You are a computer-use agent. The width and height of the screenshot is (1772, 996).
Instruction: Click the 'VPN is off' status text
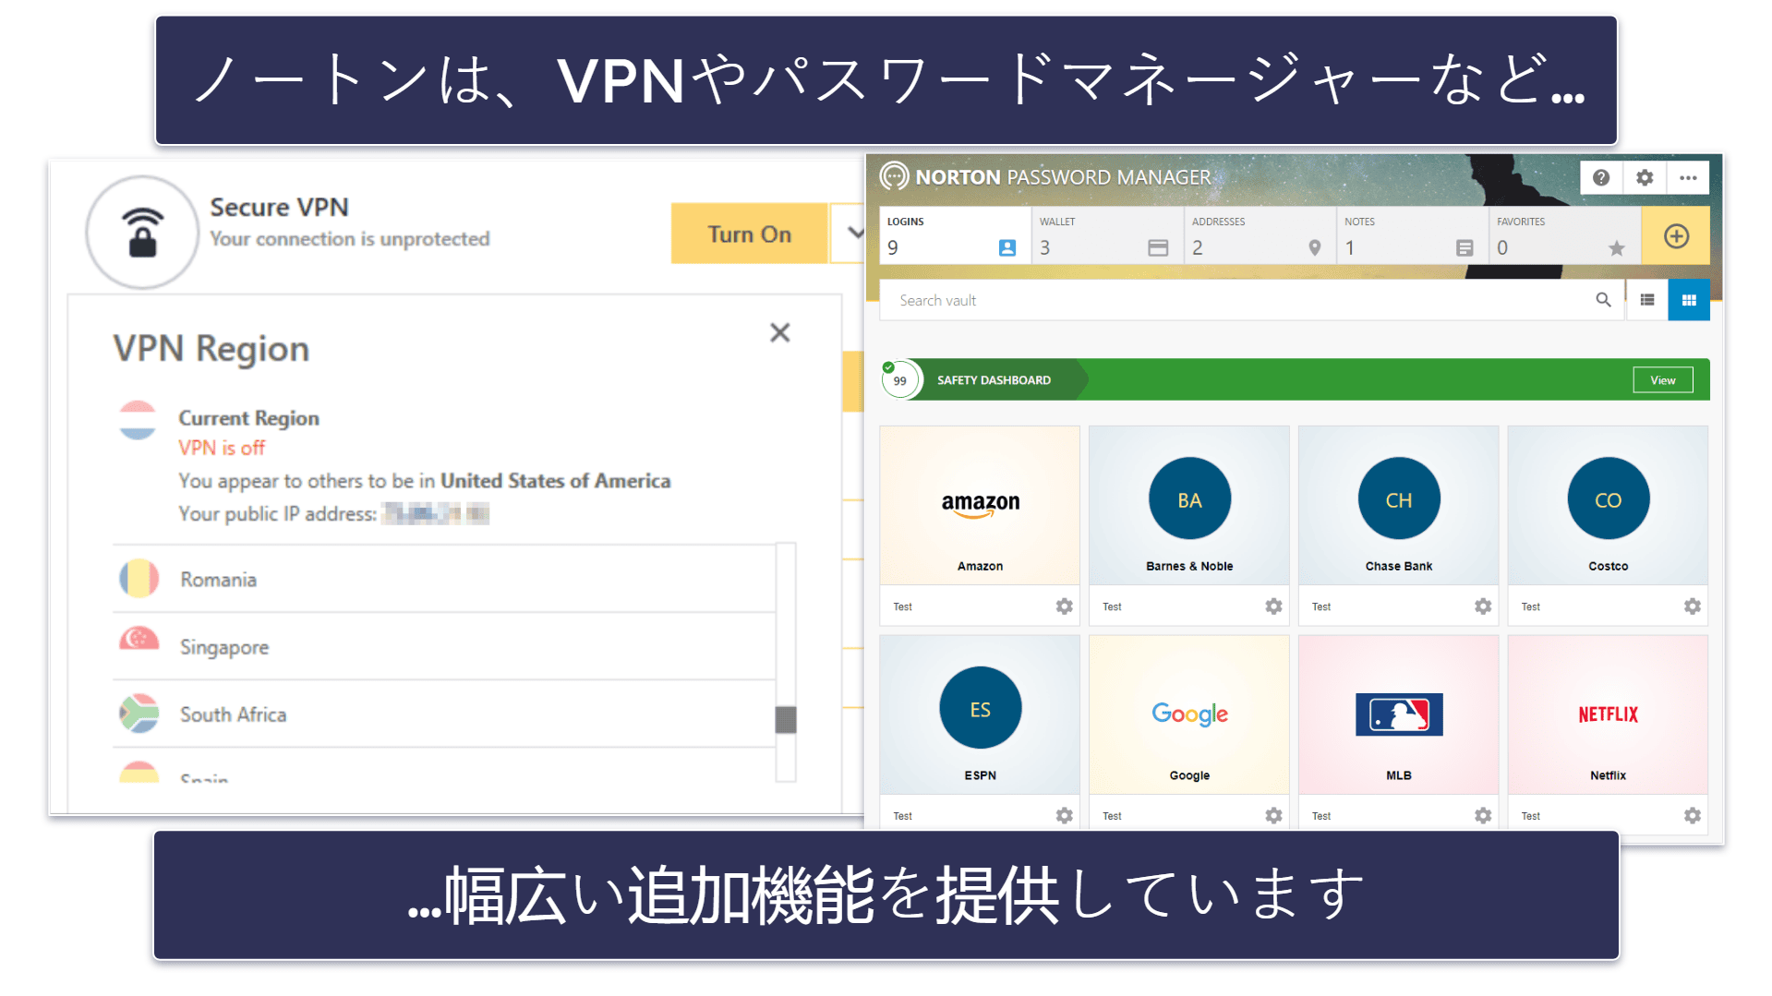tap(222, 448)
